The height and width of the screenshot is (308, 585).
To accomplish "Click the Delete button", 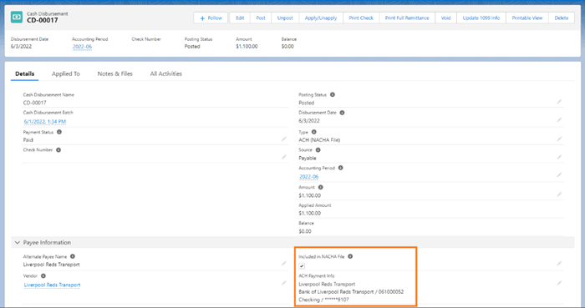I will coord(562,18).
